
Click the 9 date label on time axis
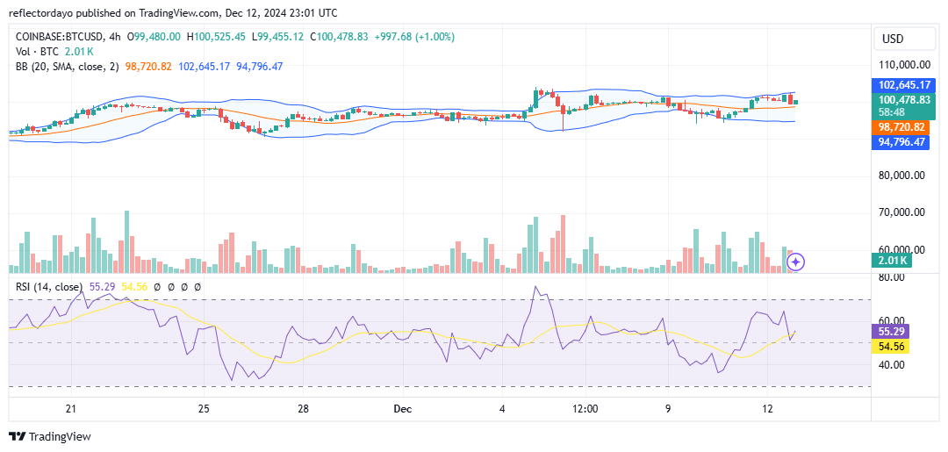point(668,408)
